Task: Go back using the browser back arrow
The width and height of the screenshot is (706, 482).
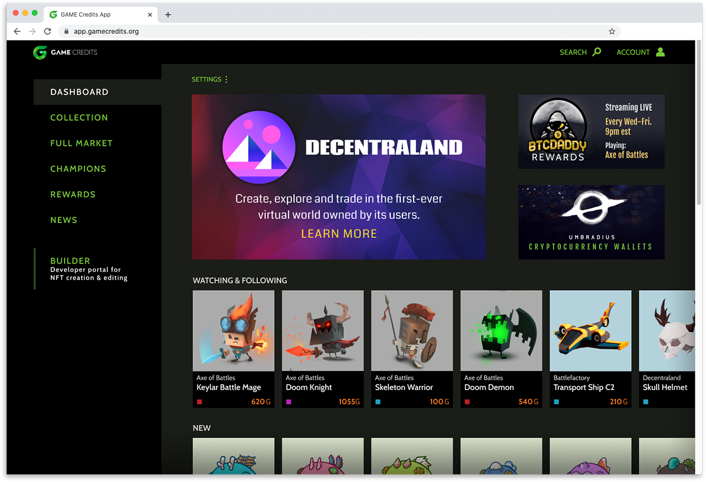Action: (17, 32)
